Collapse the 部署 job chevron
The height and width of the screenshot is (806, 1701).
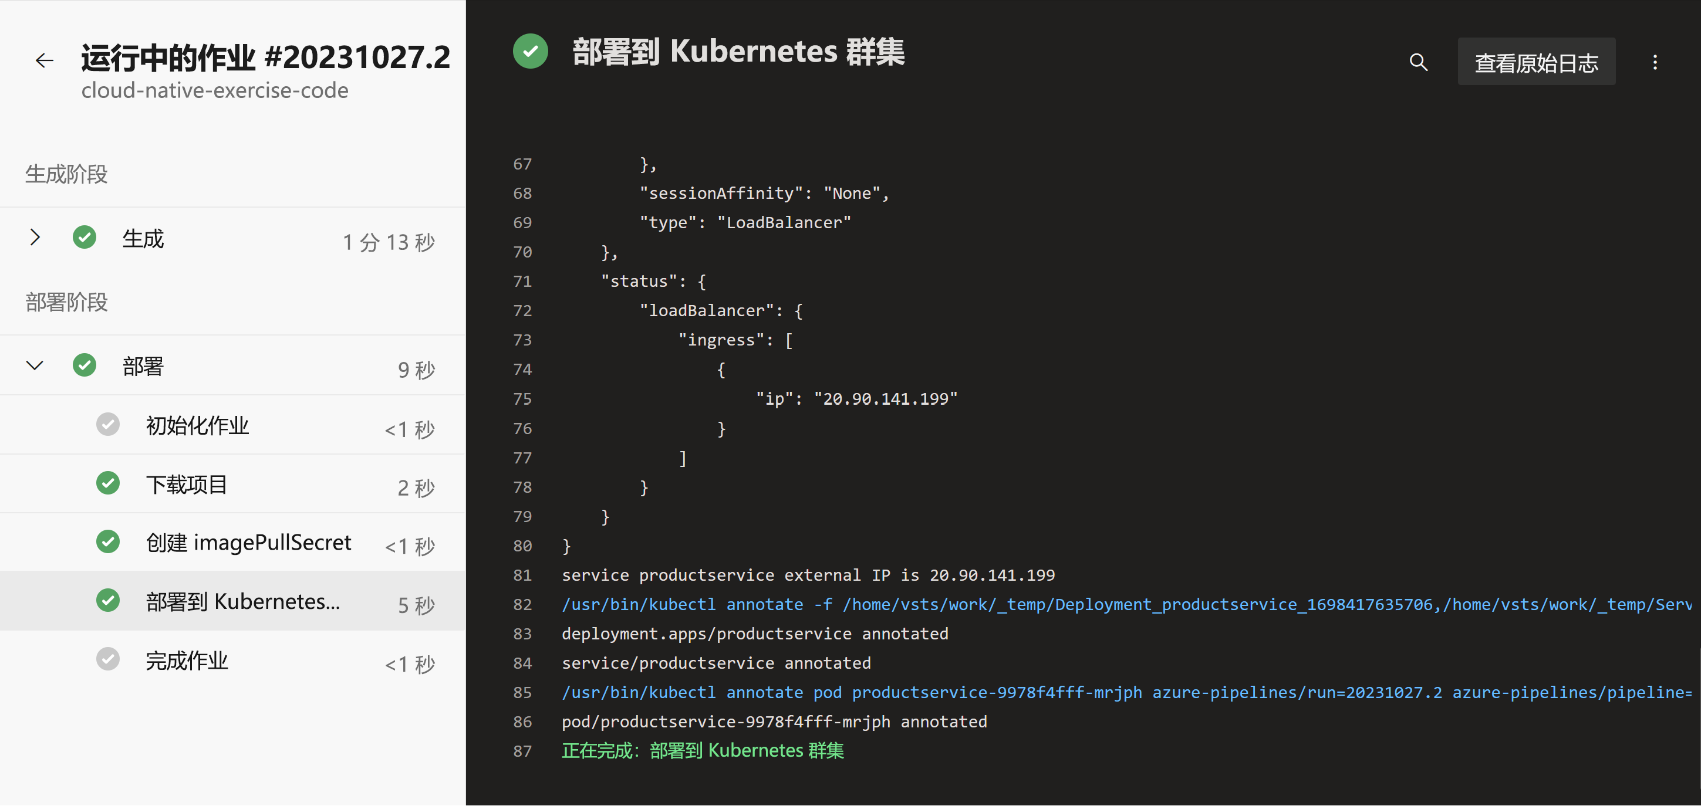coord(35,365)
